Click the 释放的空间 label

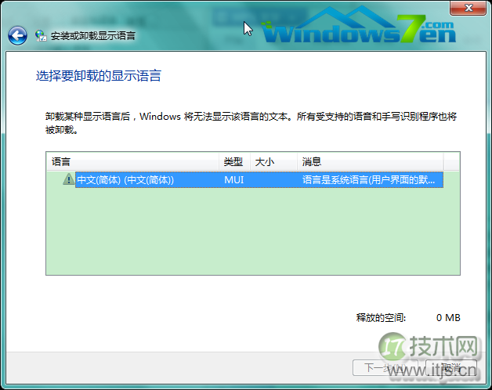pos(381,317)
